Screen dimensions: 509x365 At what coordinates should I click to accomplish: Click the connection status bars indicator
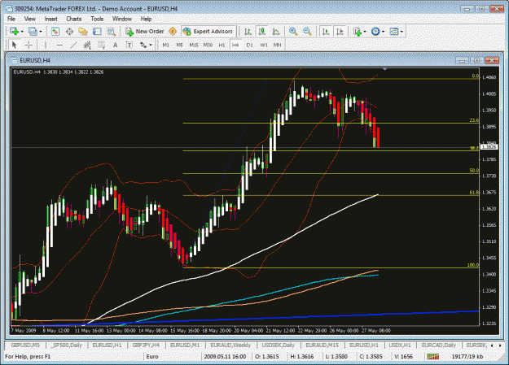pyautogui.click(x=433, y=357)
